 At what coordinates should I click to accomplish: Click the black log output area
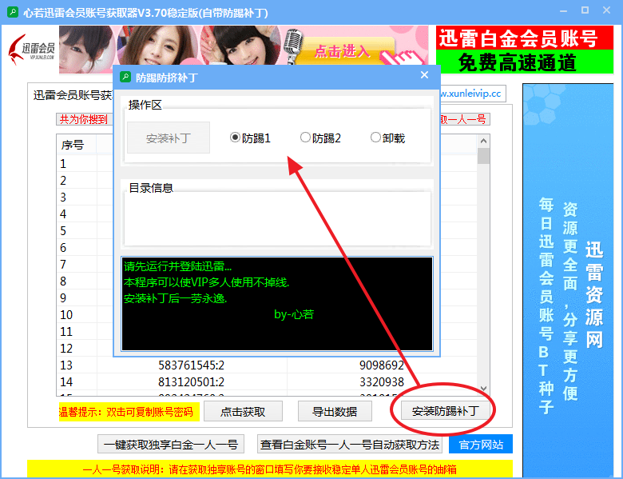277,304
